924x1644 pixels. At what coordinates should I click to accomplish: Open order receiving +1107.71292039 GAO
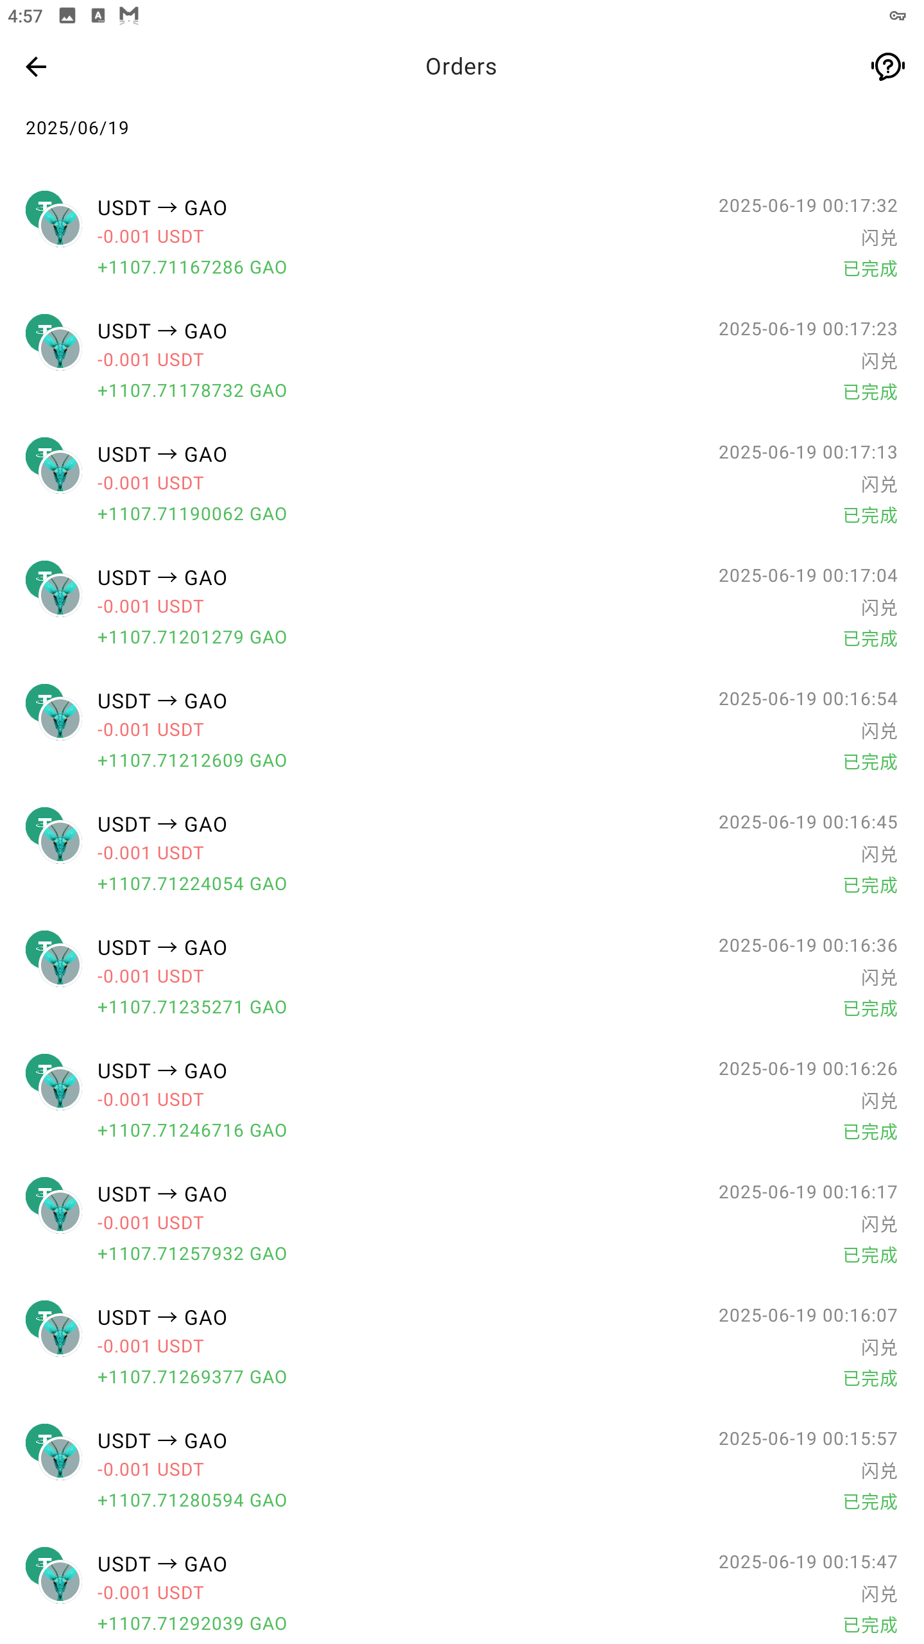click(x=462, y=1593)
